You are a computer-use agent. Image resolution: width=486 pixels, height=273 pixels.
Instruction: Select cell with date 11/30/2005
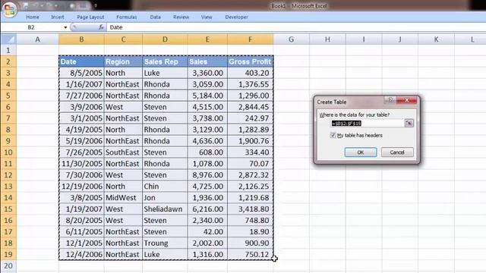tap(81, 164)
